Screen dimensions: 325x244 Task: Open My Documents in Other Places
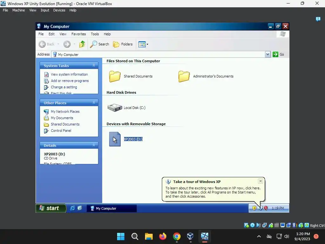[x=62, y=118]
